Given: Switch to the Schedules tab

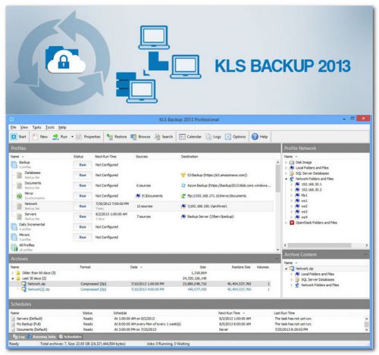Looking at the screenshot, I should pos(70,337).
